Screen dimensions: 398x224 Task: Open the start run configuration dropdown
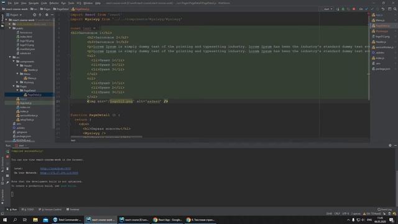(x=328, y=9)
